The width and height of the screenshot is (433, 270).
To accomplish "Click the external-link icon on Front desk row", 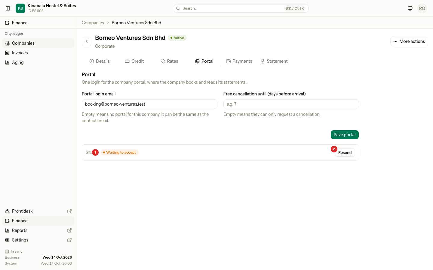I will [x=69, y=211].
